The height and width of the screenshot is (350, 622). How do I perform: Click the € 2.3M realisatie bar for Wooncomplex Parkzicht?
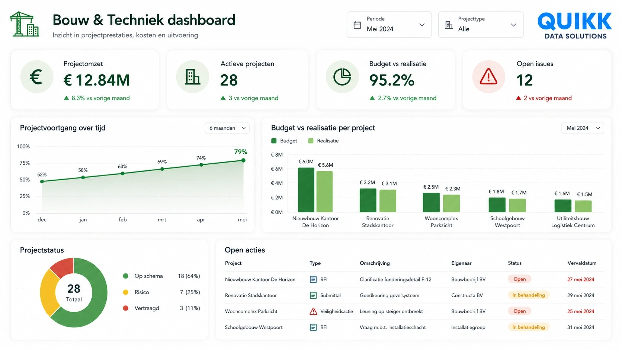click(x=451, y=203)
